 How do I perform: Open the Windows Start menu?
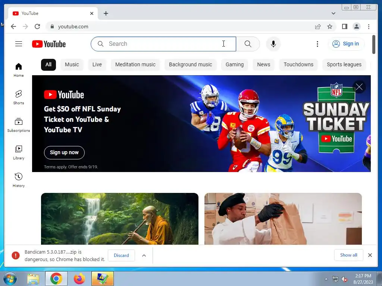pyautogui.click(x=10, y=279)
